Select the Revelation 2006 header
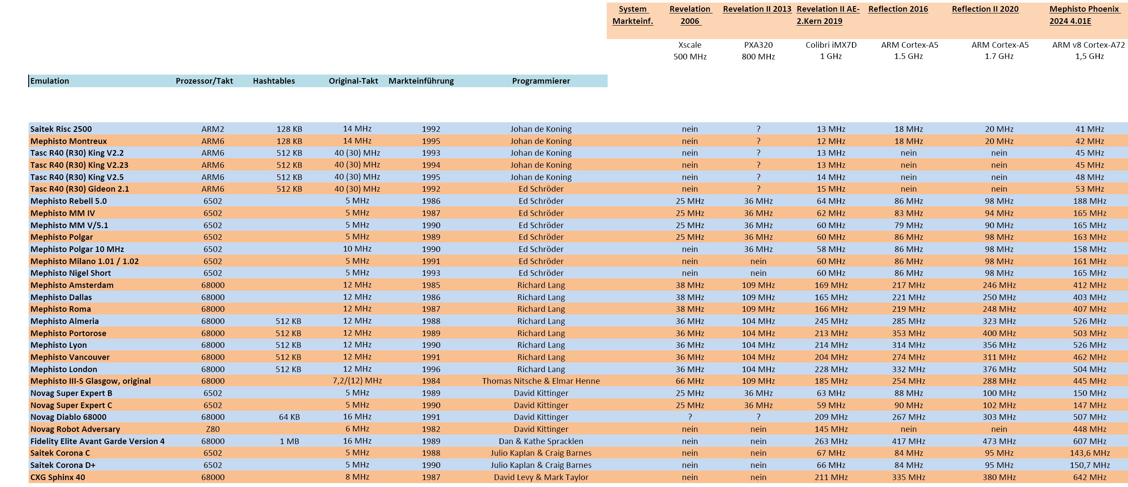This screenshot has width=1128, height=487. (690, 15)
